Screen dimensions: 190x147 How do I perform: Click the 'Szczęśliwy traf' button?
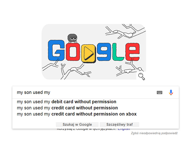click(x=119, y=125)
